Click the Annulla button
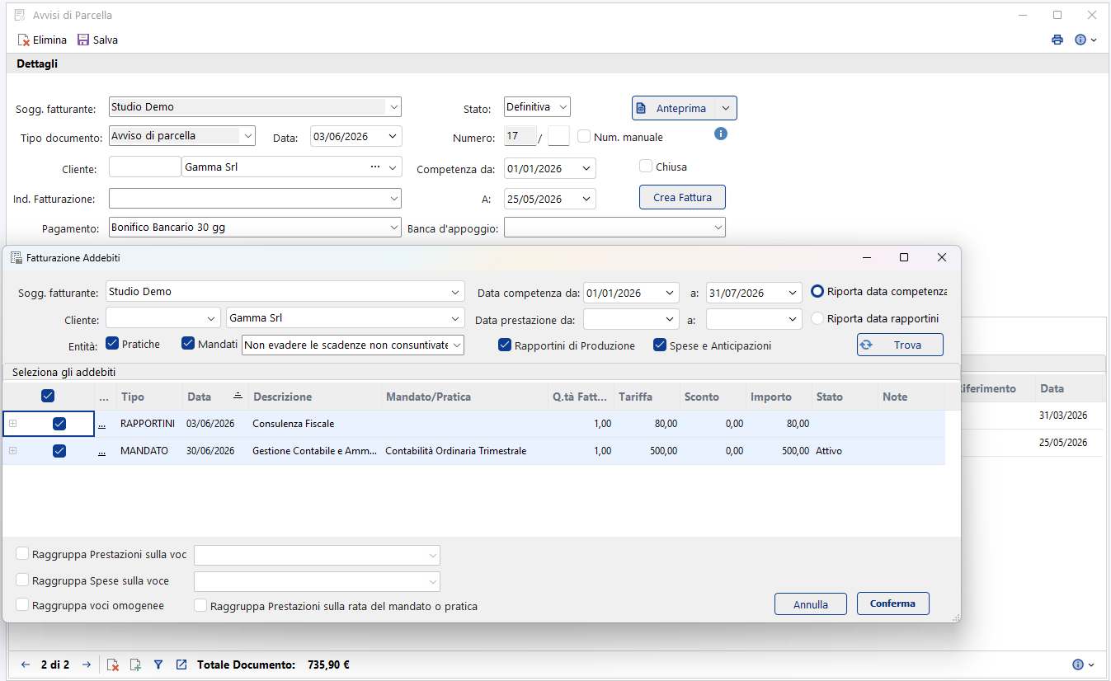1111x681 pixels. (x=811, y=604)
